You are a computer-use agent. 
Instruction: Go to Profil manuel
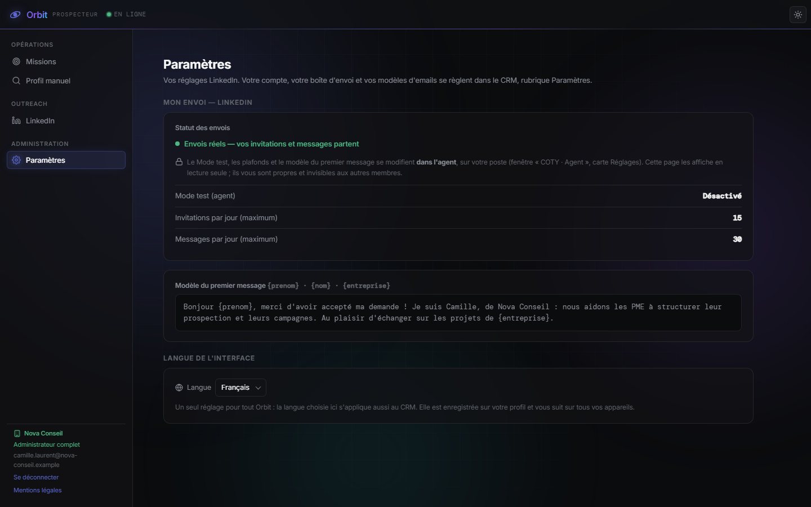pyautogui.click(x=66, y=81)
